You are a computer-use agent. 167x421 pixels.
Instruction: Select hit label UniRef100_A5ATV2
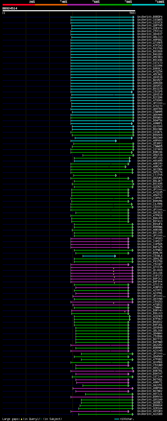click(150, 195)
